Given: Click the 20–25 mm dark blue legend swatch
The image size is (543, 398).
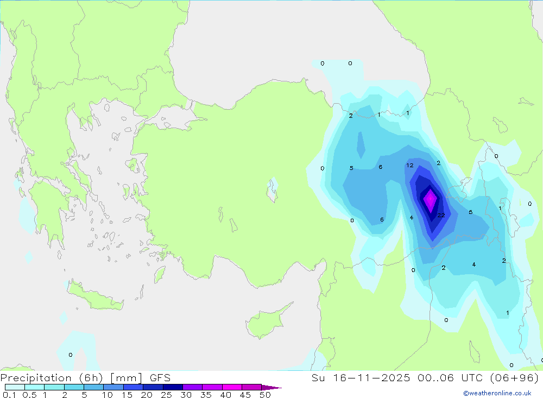Looking at the screenshot, I should (153, 387).
